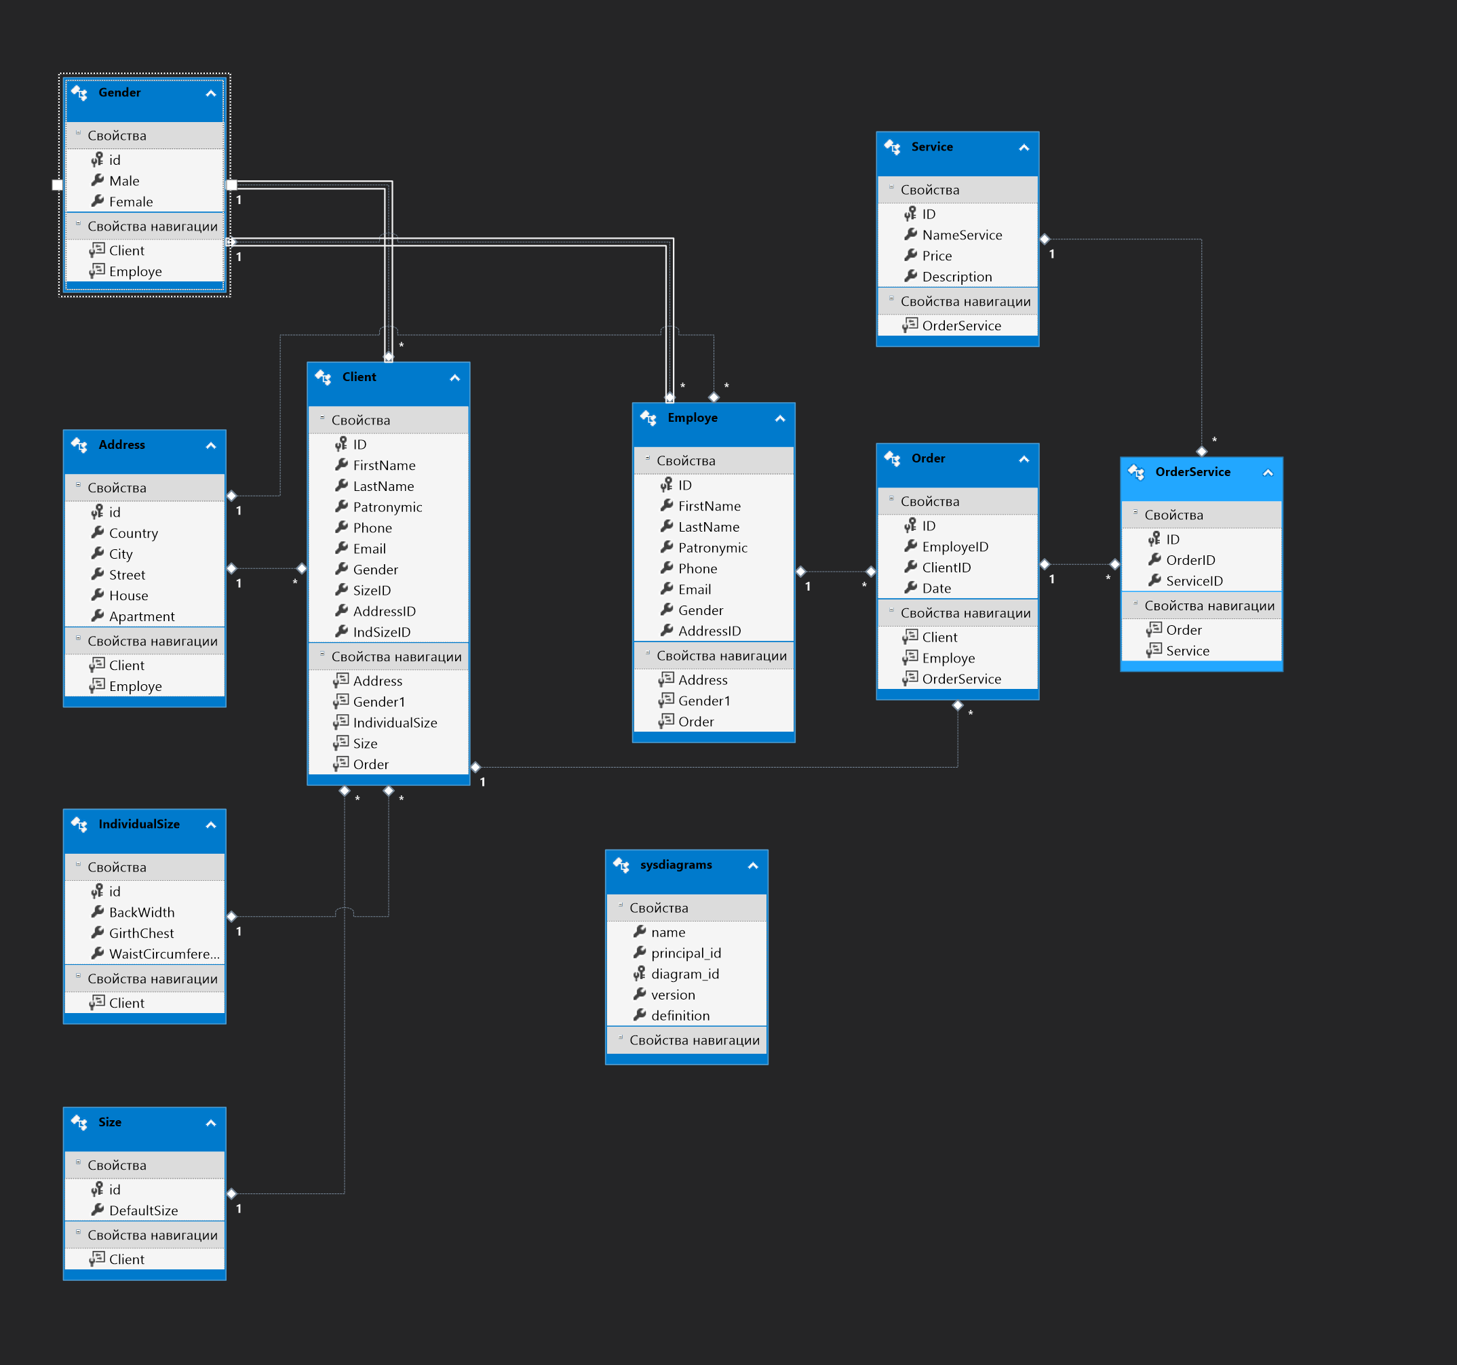Click the Gender entity icon in its header
Screen dimensions: 1457x1365
[80, 93]
